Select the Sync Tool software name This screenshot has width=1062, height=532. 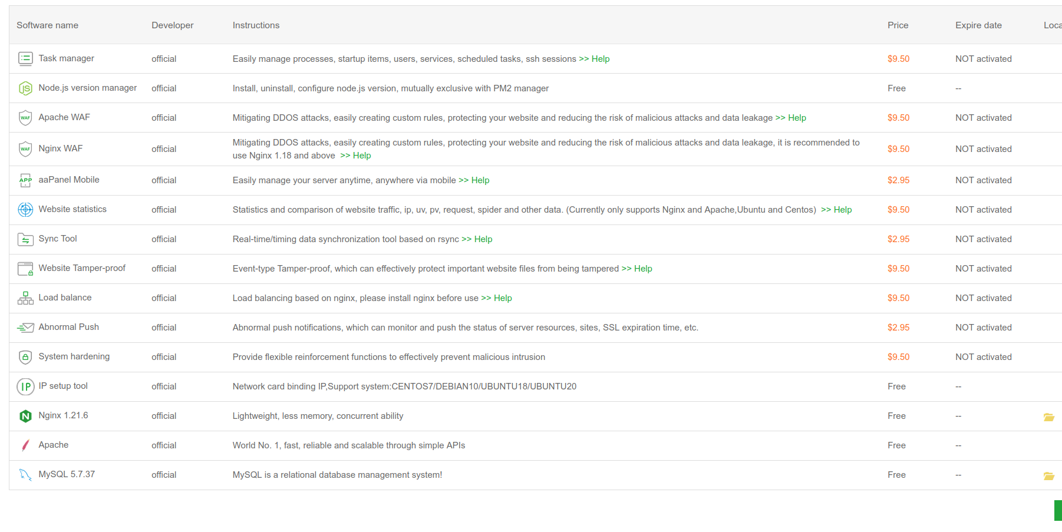pos(58,239)
